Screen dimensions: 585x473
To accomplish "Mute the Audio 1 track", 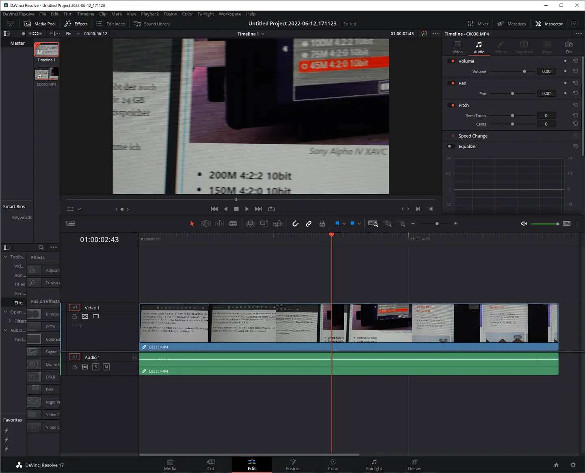I will [x=106, y=367].
